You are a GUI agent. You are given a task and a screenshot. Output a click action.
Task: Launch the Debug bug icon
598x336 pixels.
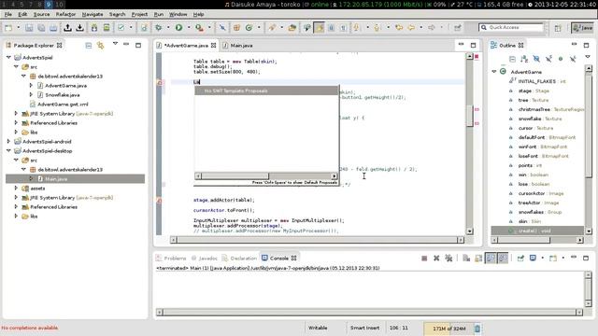pyautogui.click(x=158, y=27)
